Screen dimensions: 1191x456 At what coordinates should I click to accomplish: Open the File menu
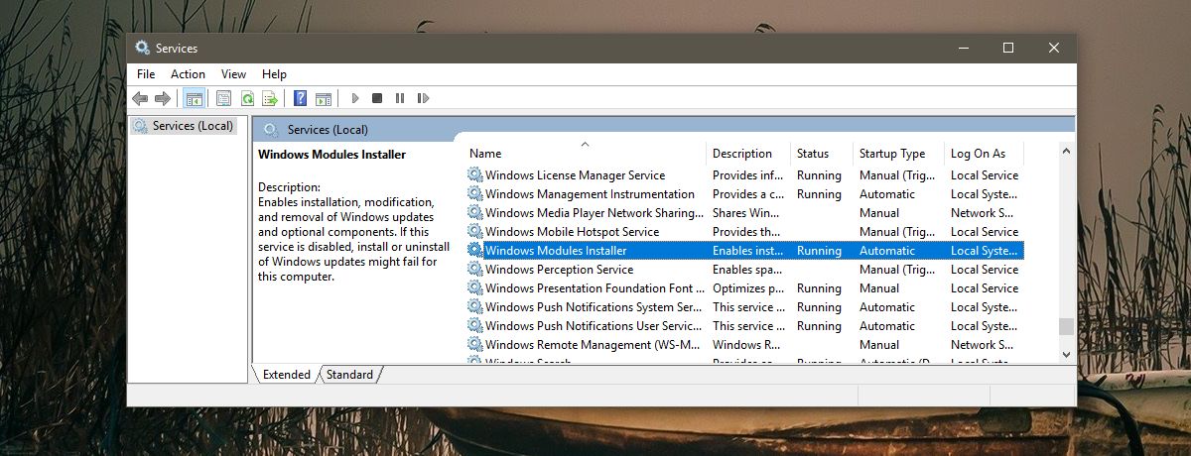[146, 74]
